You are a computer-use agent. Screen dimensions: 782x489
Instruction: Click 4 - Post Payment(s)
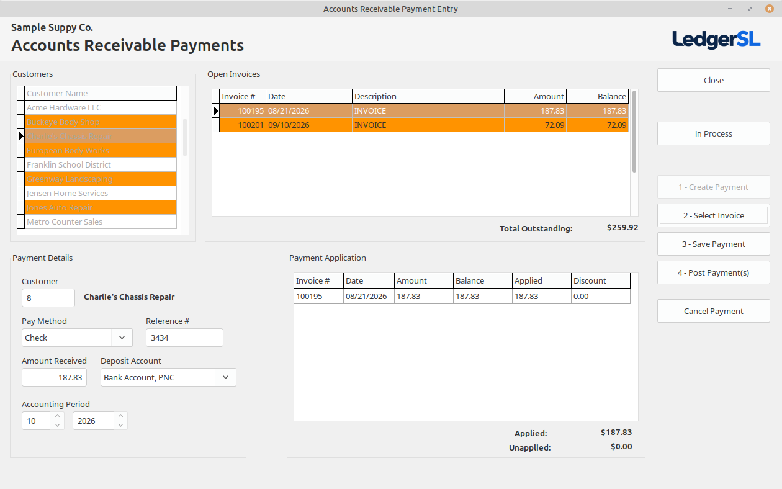pos(714,272)
